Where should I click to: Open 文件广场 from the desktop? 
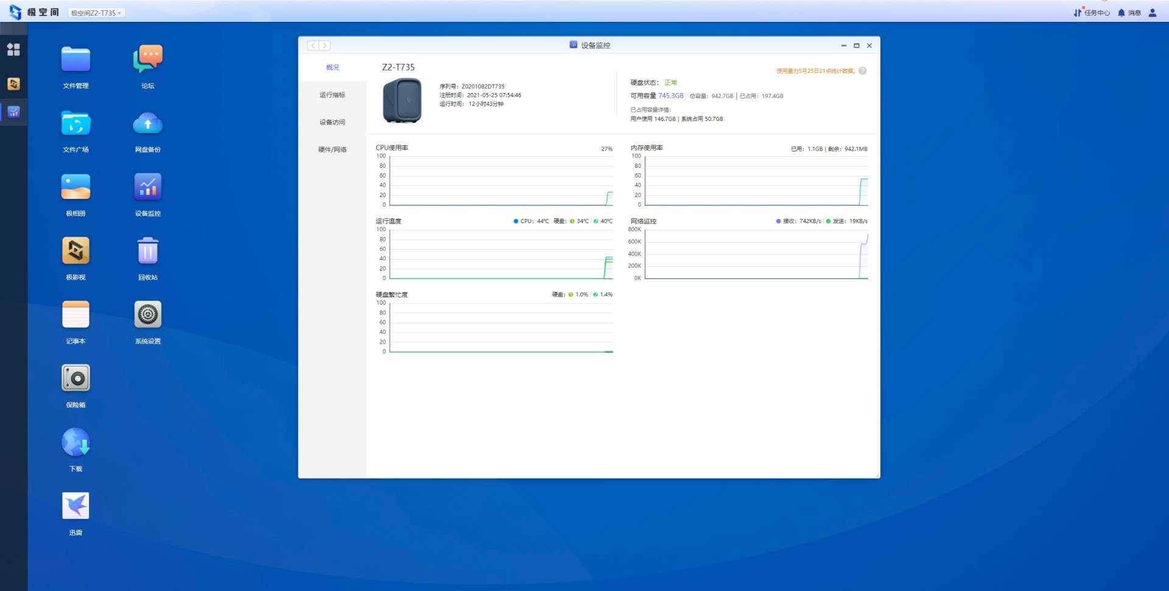[75, 124]
